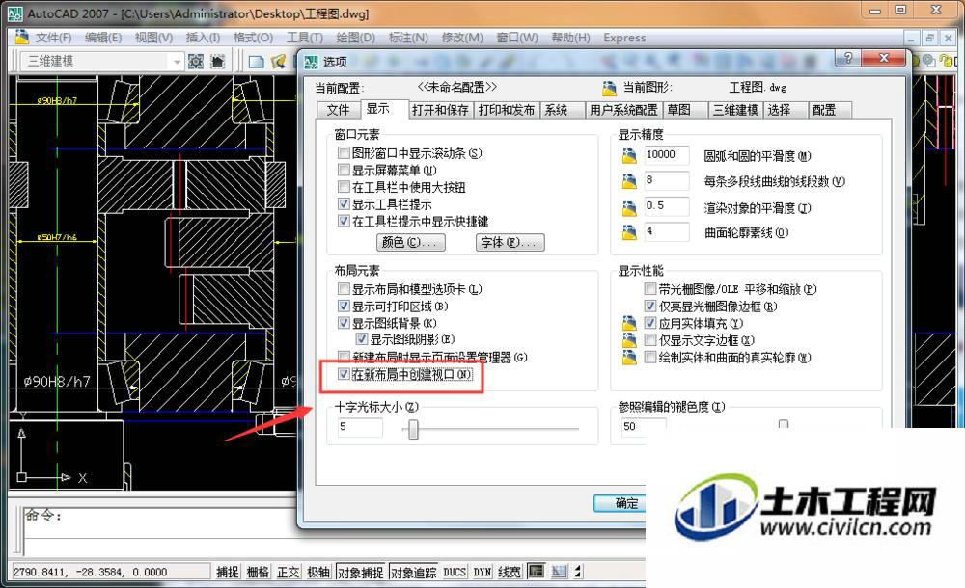965x588 pixels.
Task: Open the status bar tray arrow menu
Action: (578, 572)
